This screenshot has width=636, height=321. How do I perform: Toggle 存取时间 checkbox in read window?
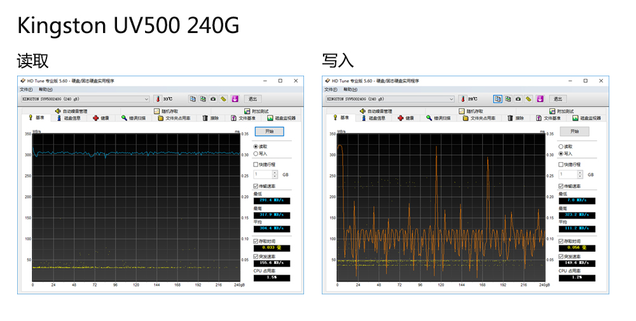point(256,241)
